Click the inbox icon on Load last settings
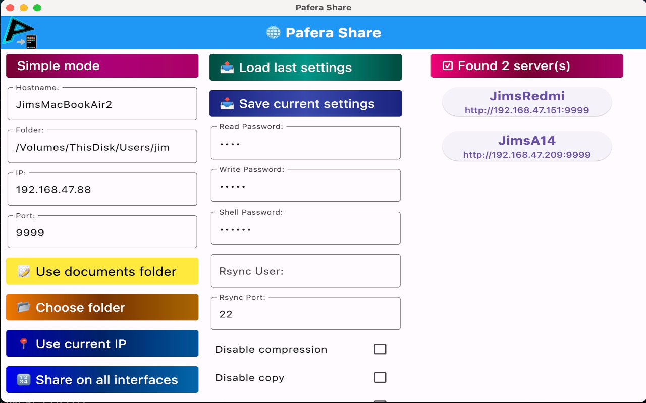The width and height of the screenshot is (646, 403). click(227, 68)
